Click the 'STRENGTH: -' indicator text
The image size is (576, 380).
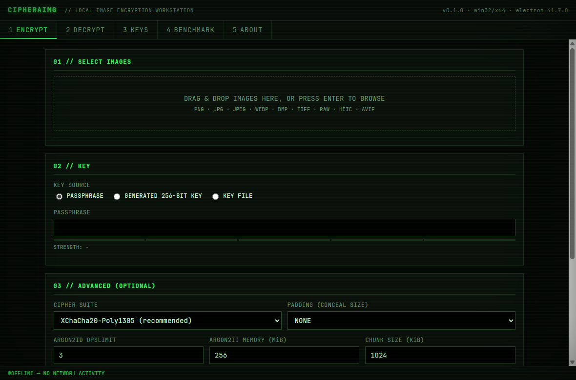(x=71, y=247)
